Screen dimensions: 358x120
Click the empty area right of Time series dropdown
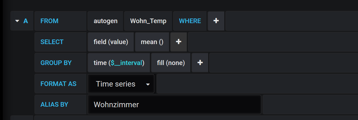[x=257, y=84]
